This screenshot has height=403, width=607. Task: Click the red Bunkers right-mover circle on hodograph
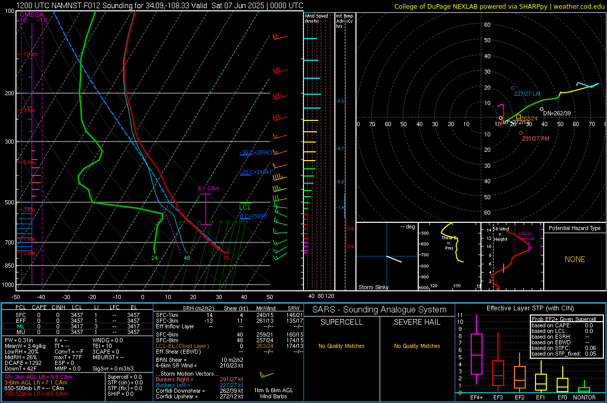521,133
